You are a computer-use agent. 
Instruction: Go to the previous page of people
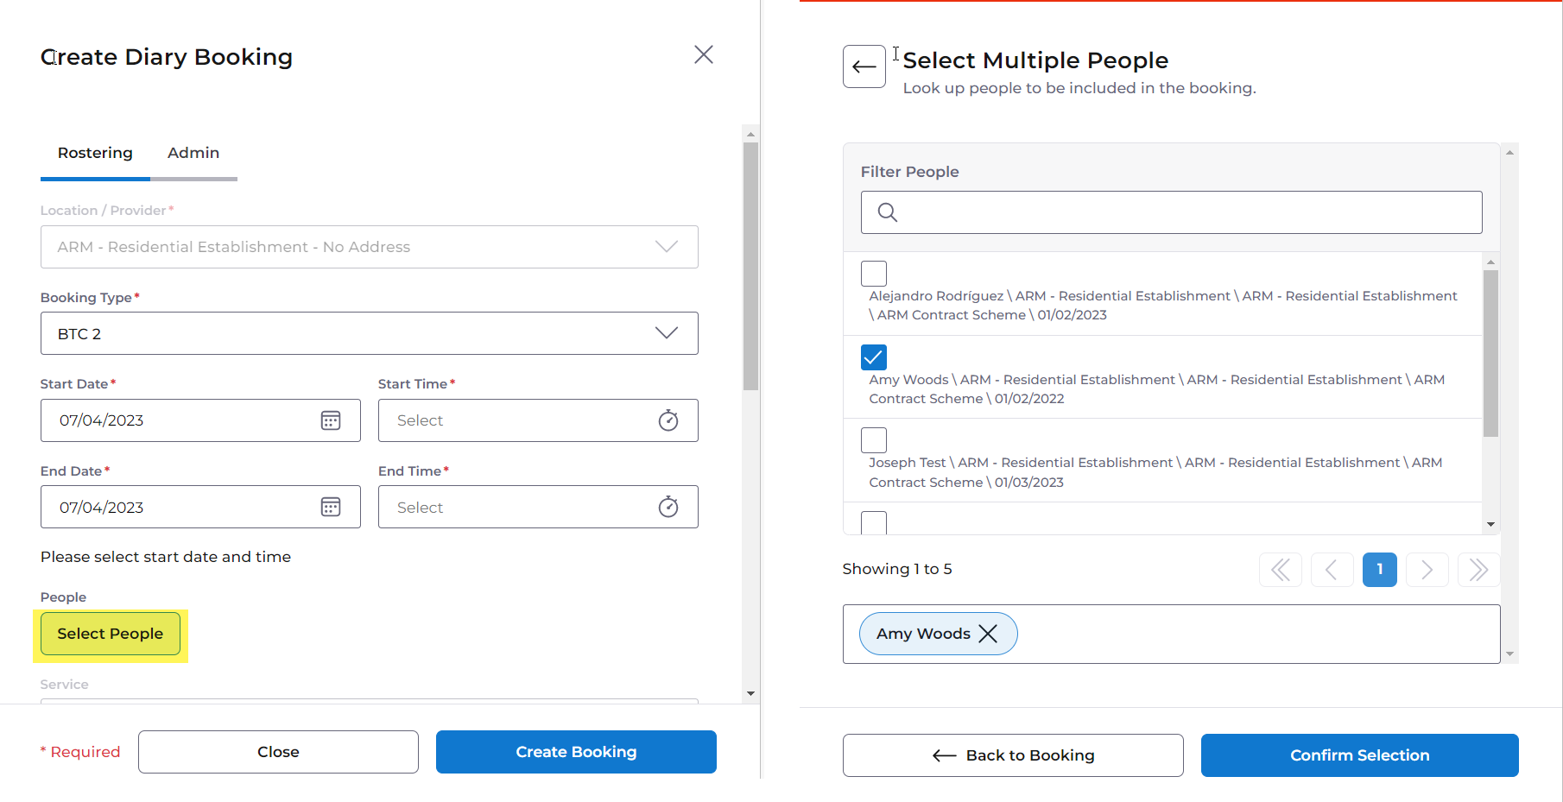coord(1332,570)
